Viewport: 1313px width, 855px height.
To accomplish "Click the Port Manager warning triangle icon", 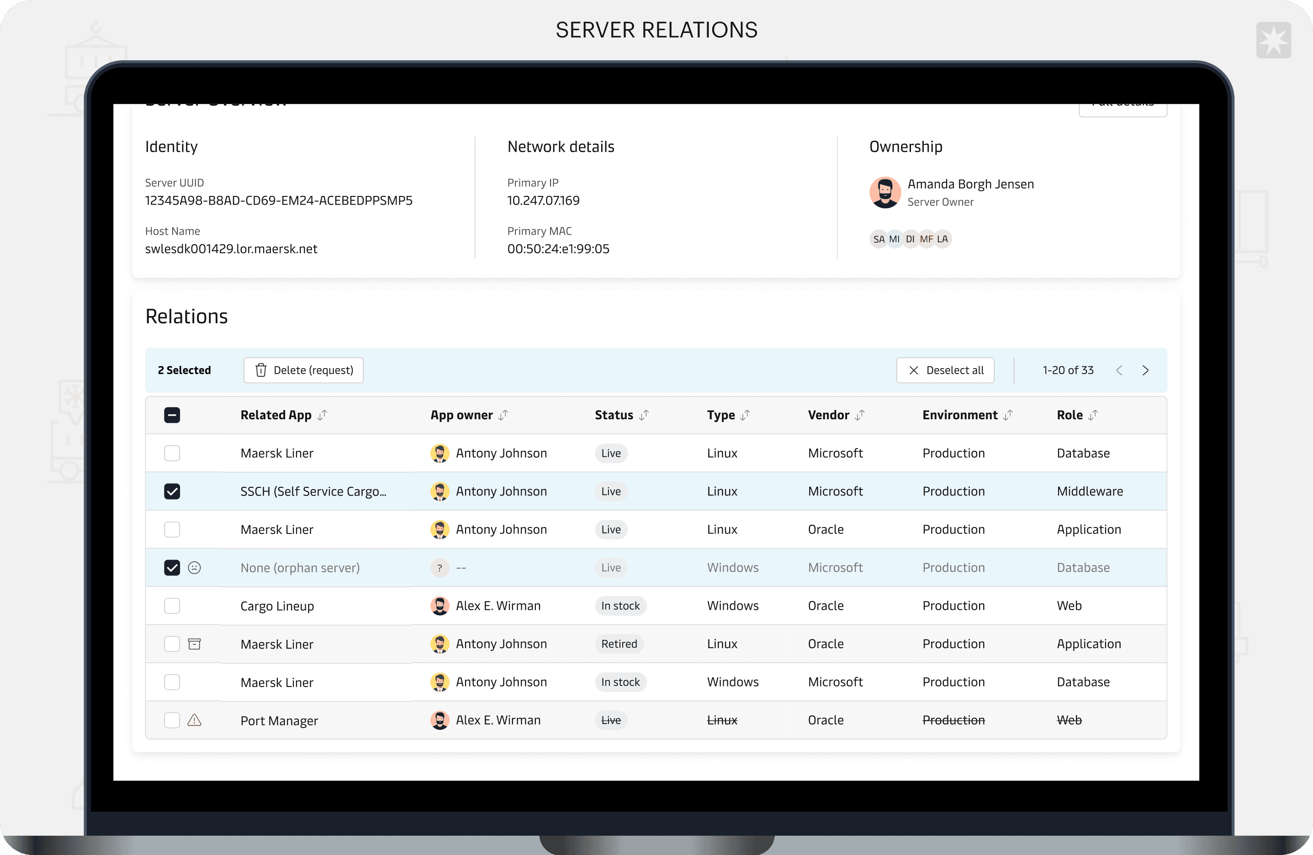I will 194,720.
